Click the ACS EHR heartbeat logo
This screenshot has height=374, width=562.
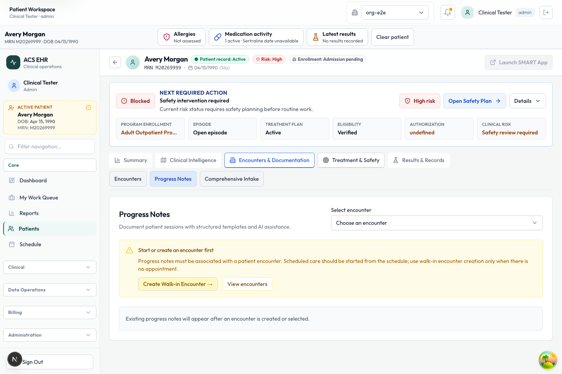(13, 62)
